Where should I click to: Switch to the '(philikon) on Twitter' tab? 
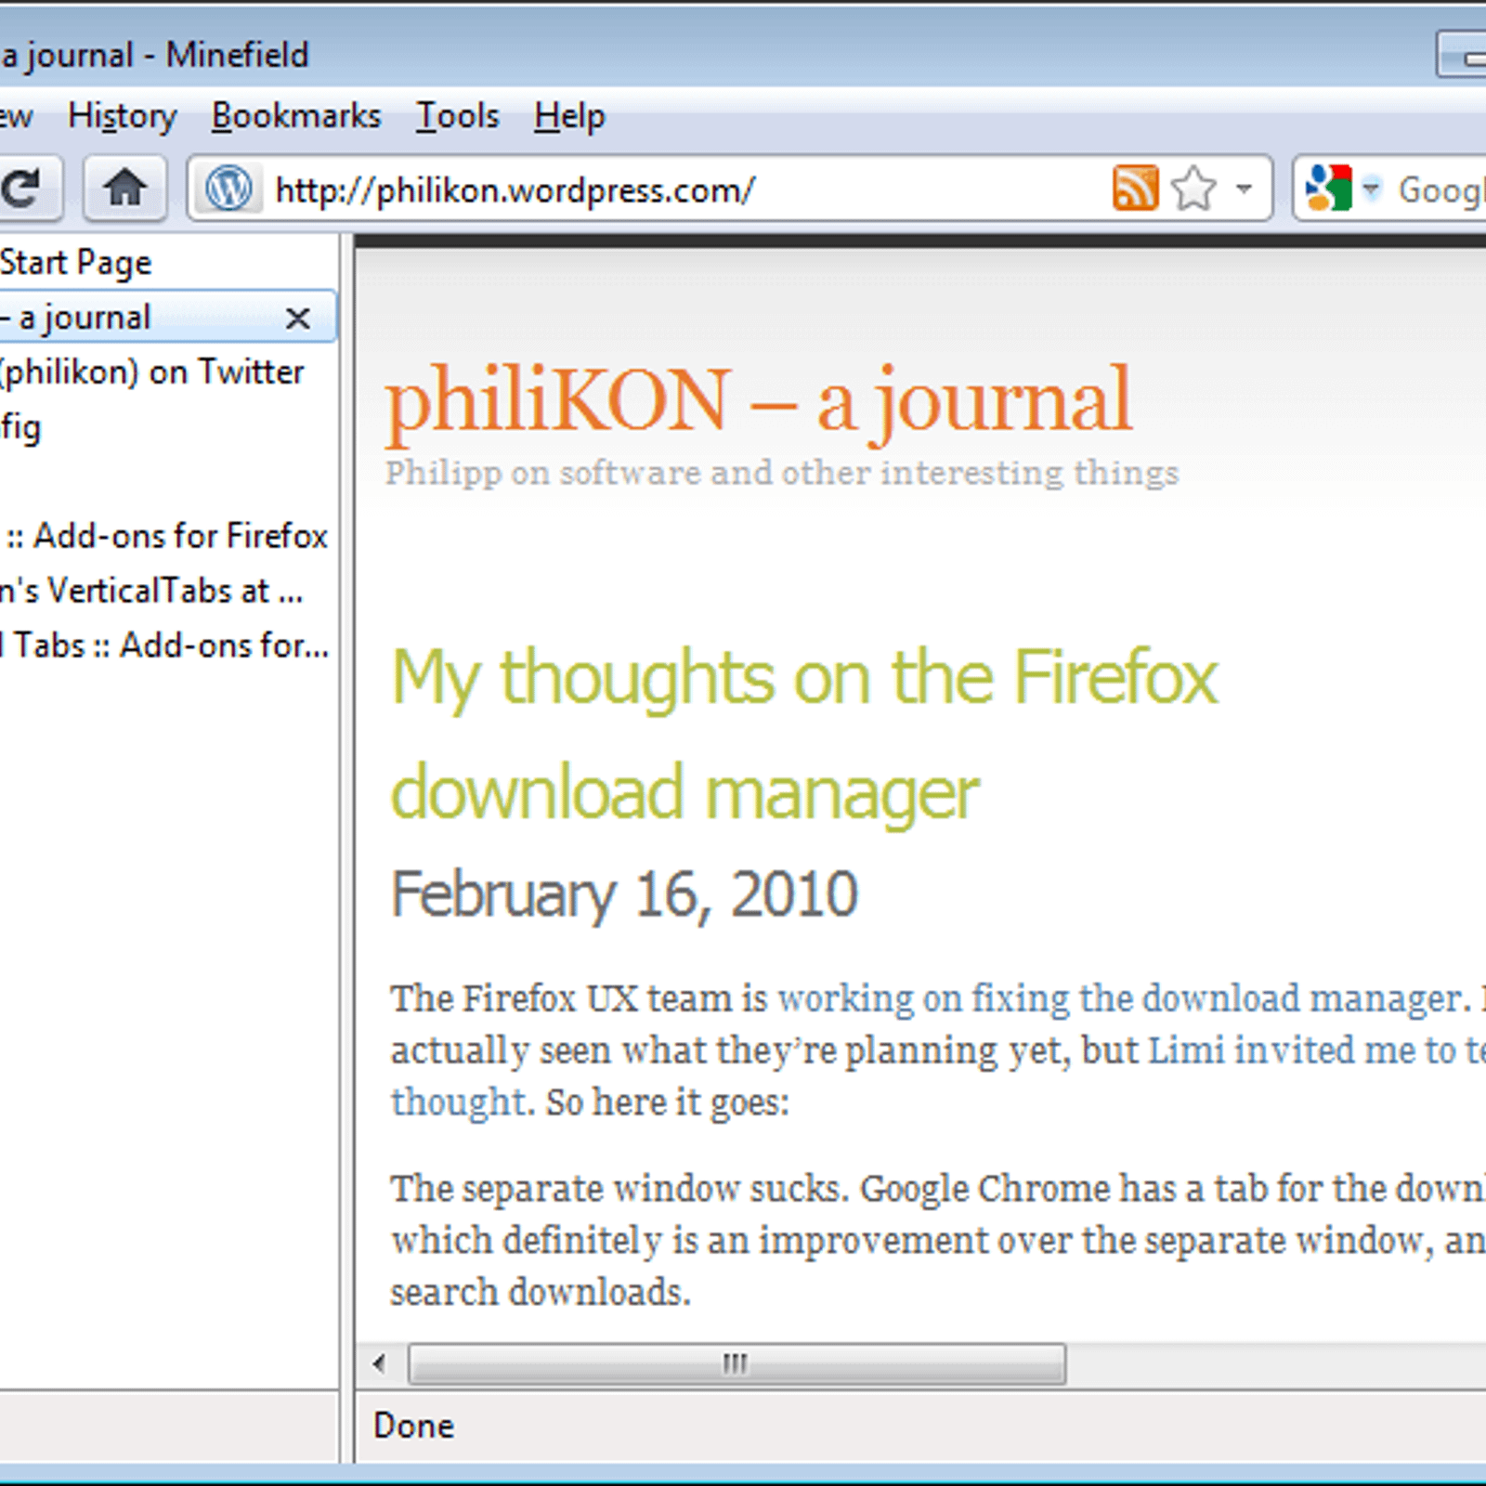(167, 372)
